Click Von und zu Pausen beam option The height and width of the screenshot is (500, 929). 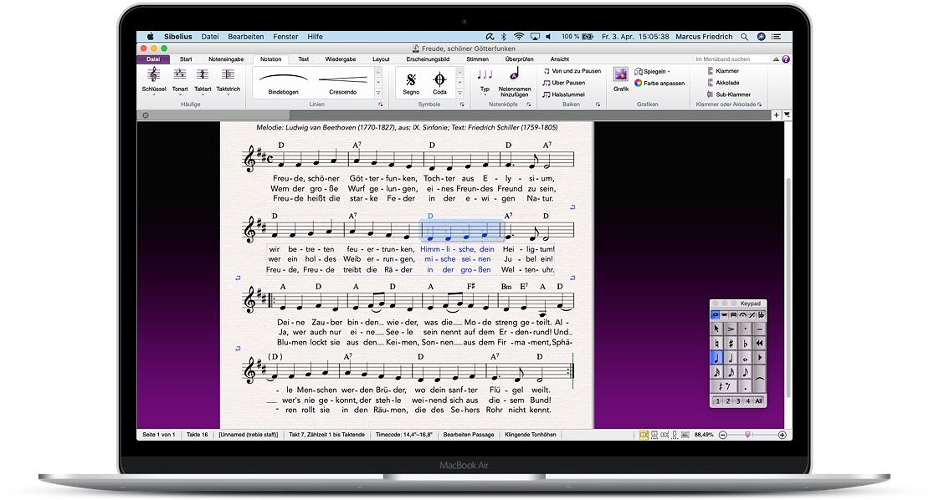click(572, 71)
